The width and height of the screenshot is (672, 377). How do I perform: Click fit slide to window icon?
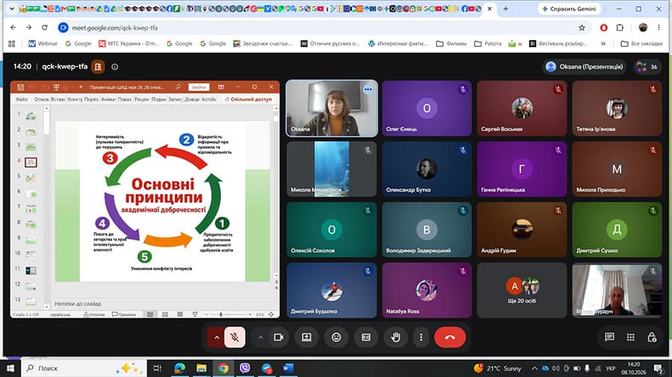click(x=271, y=314)
